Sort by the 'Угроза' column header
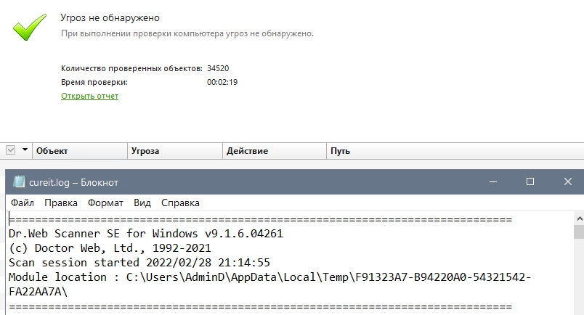 [x=175, y=151]
